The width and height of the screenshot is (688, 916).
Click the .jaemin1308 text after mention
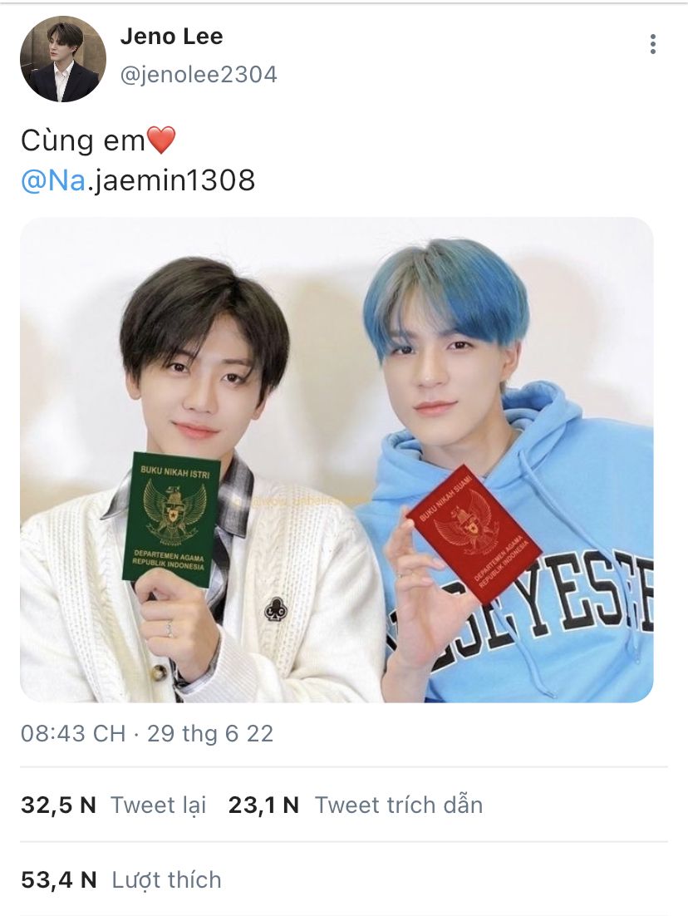click(x=172, y=180)
